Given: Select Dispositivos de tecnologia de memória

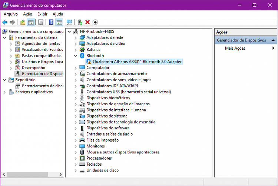Looking at the screenshot, I should [121, 122].
